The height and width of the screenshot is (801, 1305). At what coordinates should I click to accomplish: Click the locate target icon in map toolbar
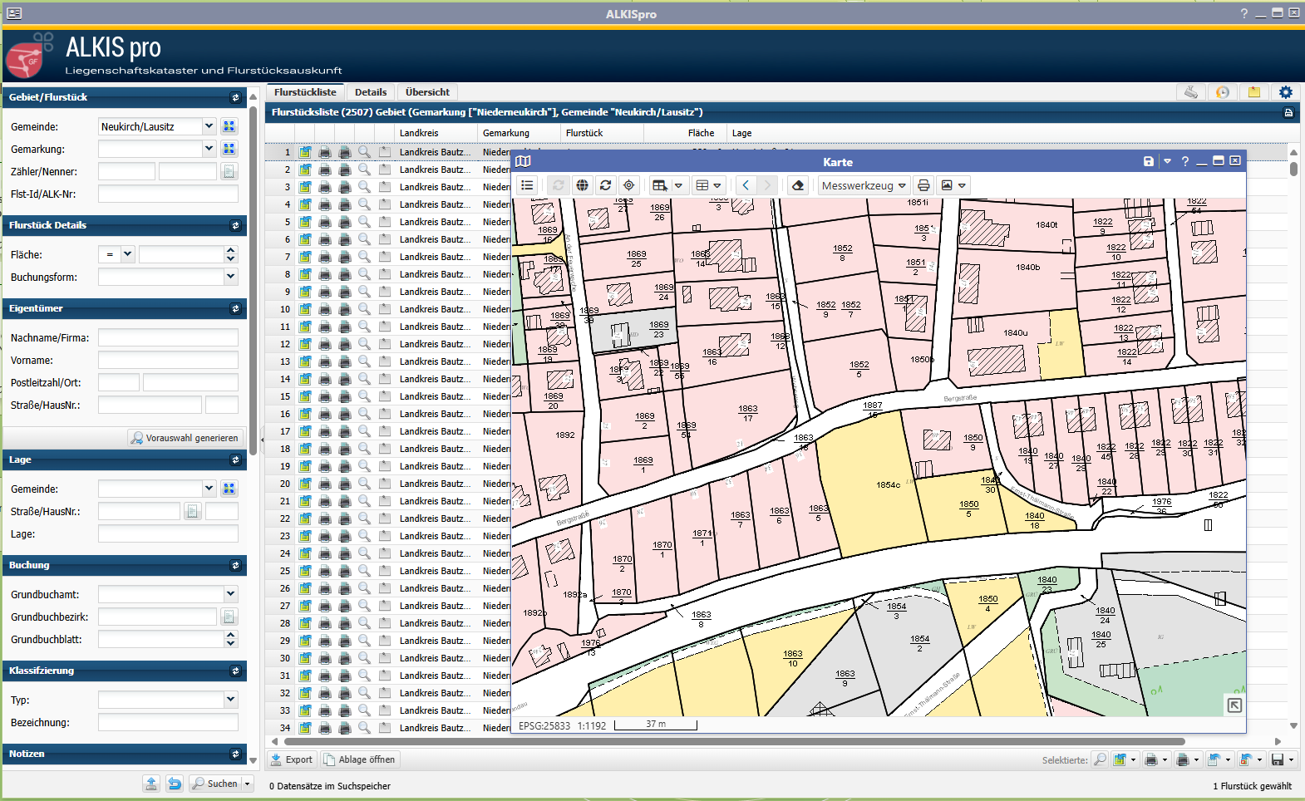pyautogui.click(x=629, y=185)
